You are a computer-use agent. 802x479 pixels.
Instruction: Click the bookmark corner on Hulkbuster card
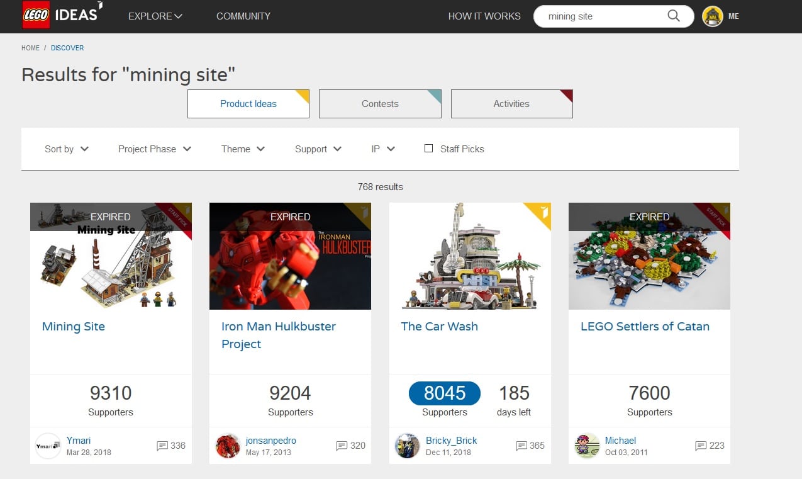(363, 211)
